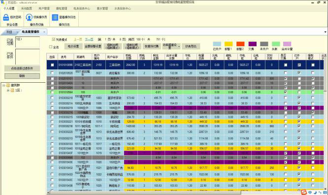
Task: Click the 中 language indicator in the tray
Action: click(310, 192)
